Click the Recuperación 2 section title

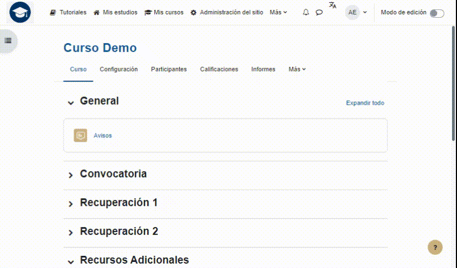coord(119,231)
